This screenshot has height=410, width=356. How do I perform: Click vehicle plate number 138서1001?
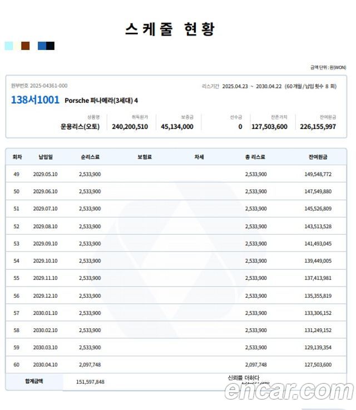(34, 101)
